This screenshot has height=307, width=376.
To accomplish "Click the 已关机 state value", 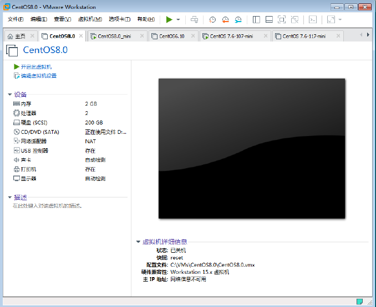I will [178, 251].
